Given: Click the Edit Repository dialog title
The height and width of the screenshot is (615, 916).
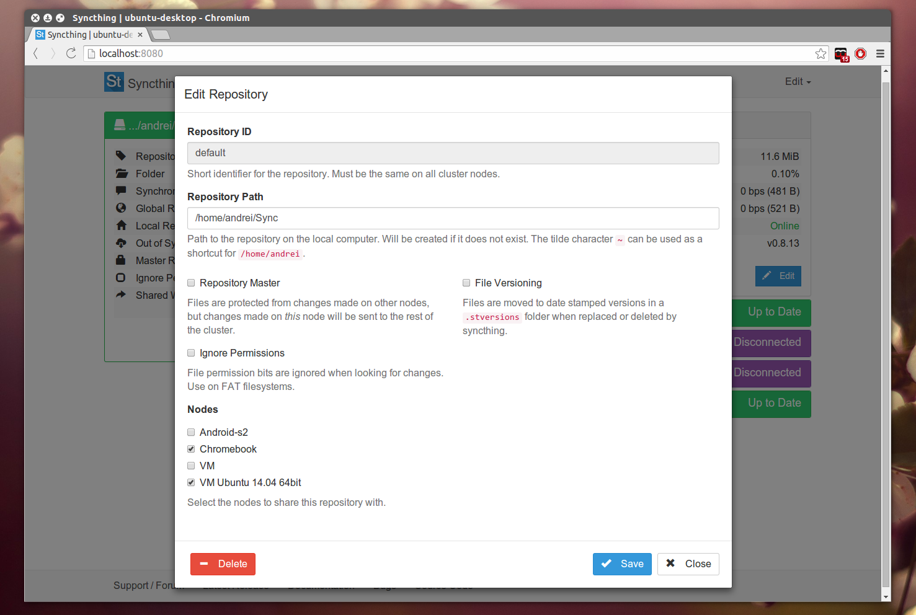Looking at the screenshot, I should coord(226,94).
